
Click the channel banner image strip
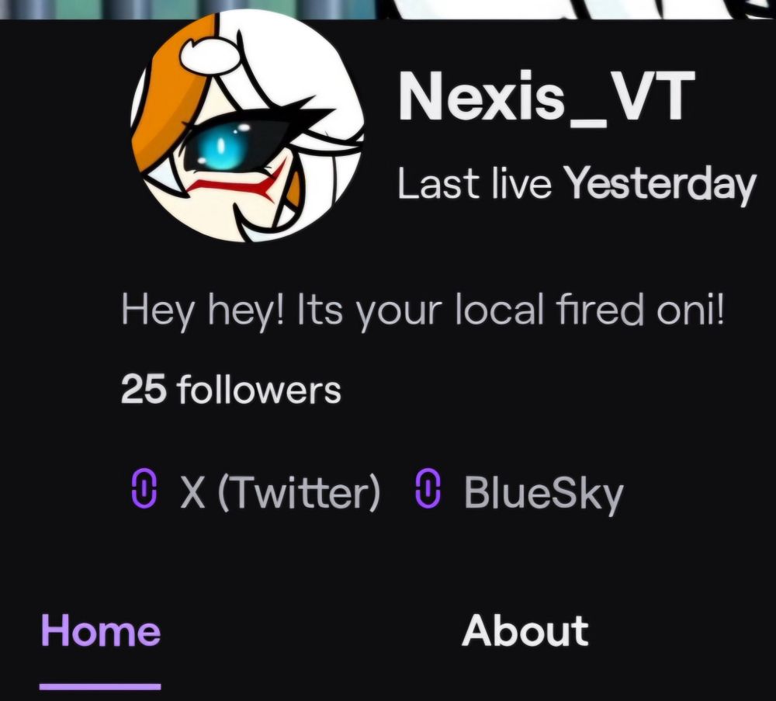pos(388,9)
